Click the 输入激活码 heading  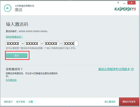(x=17, y=24)
